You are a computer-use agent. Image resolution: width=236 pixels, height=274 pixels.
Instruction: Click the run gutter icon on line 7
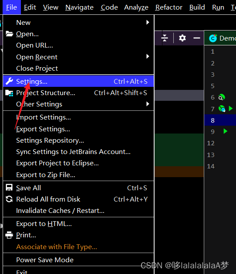231,108
